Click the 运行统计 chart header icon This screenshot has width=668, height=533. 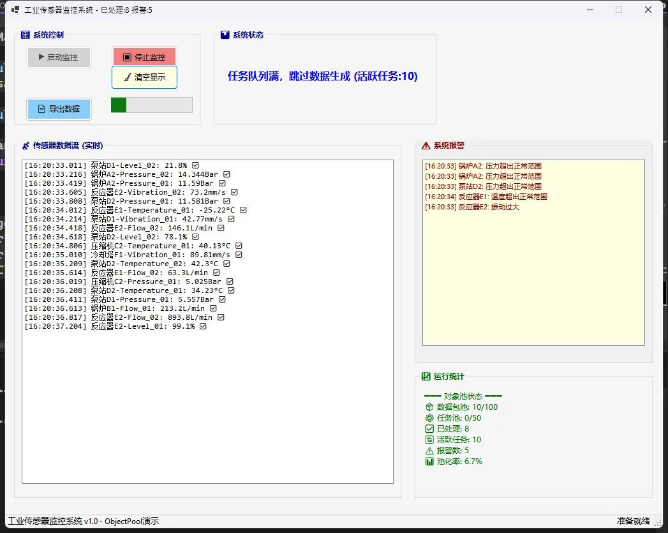426,376
